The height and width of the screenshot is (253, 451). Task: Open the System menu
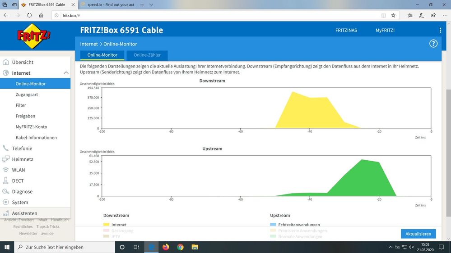point(20,203)
